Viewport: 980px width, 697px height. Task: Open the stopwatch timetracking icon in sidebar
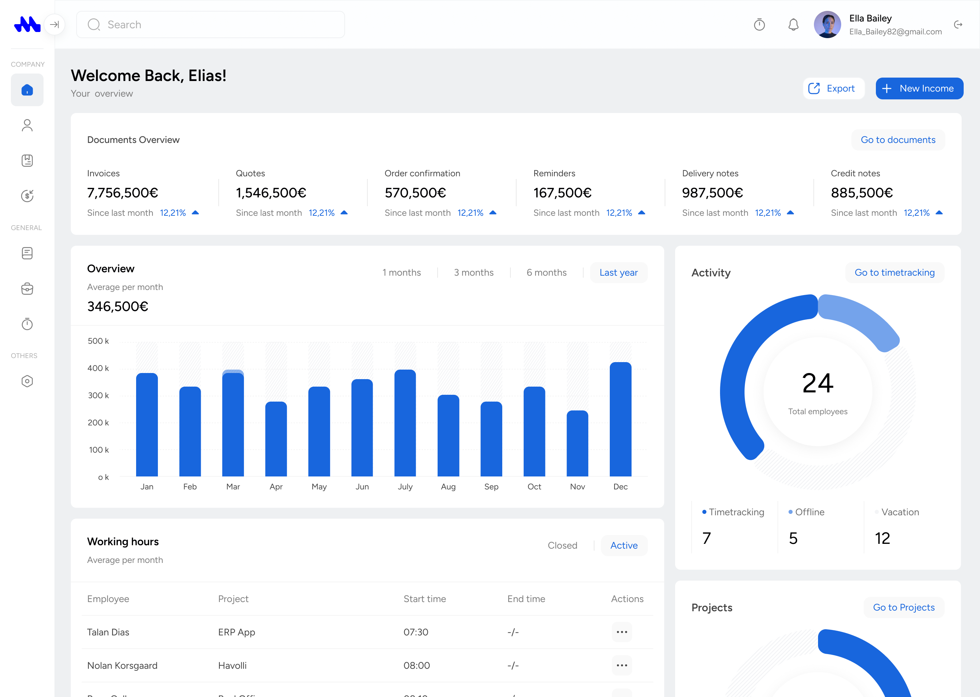click(27, 324)
